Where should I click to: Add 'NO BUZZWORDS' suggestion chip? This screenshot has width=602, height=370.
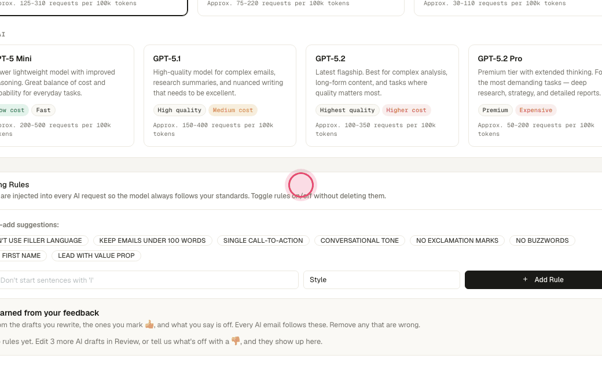pyautogui.click(x=542, y=240)
